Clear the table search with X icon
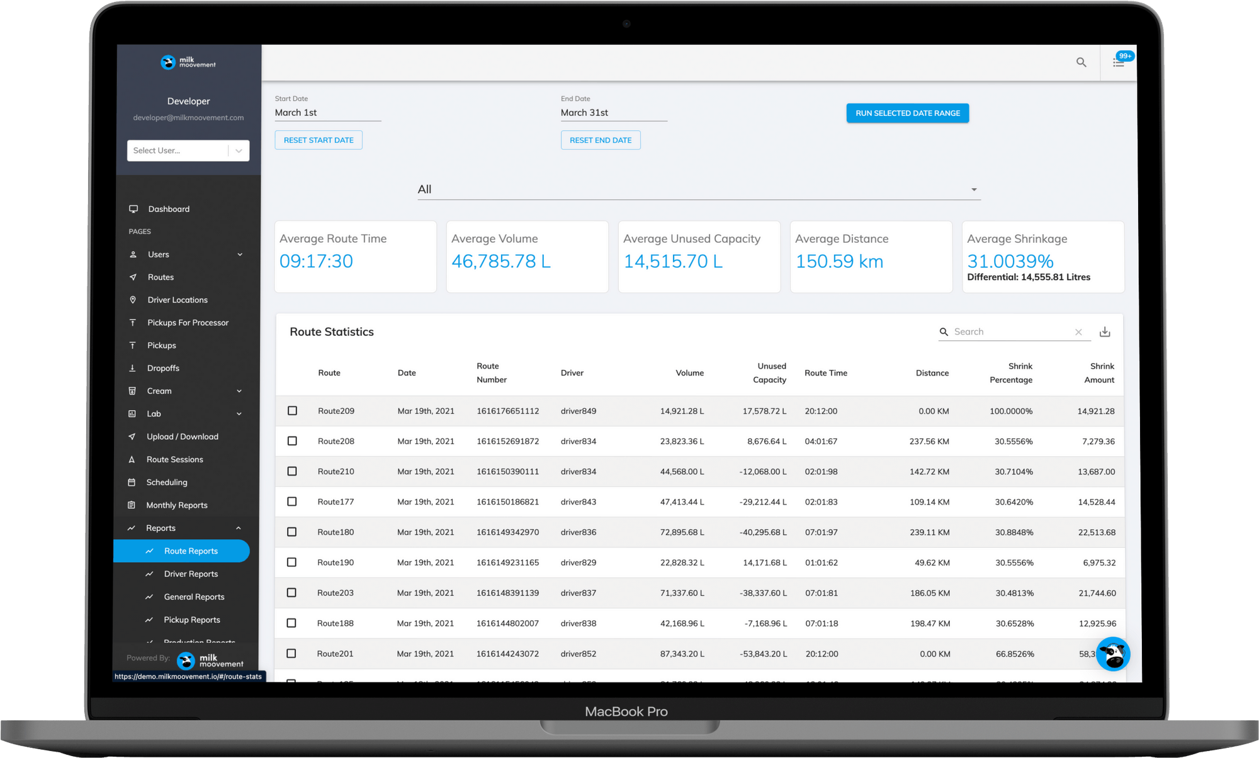The image size is (1259, 758). 1078,332
